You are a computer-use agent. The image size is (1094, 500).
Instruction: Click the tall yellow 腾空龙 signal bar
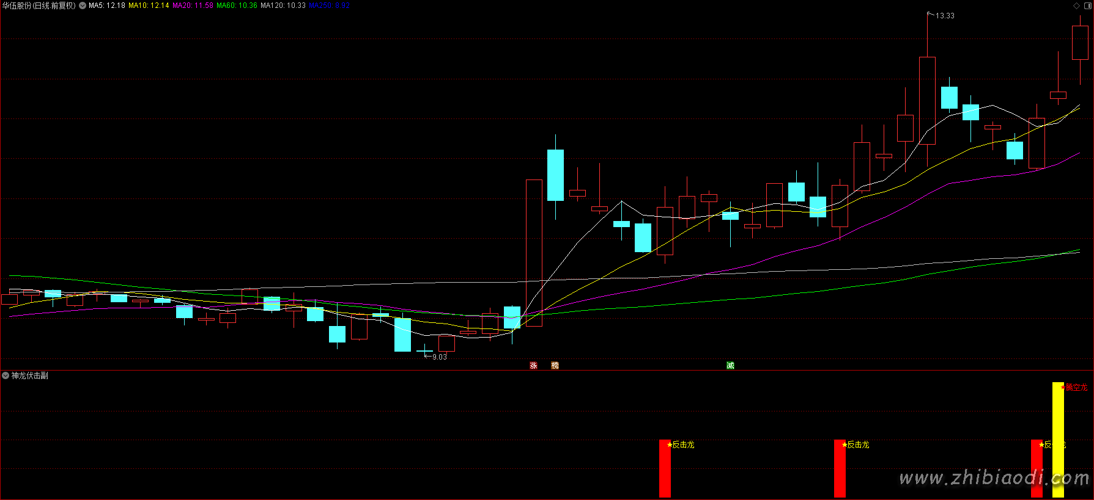[1057, 440]
